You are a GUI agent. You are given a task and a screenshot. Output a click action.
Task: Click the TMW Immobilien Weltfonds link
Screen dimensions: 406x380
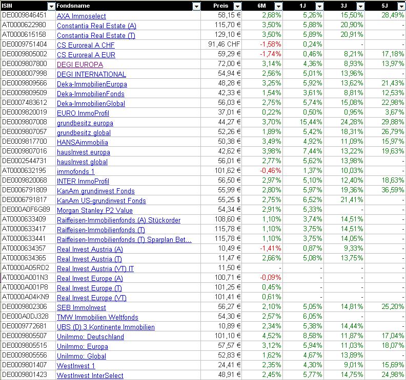(x=97, y=318)
